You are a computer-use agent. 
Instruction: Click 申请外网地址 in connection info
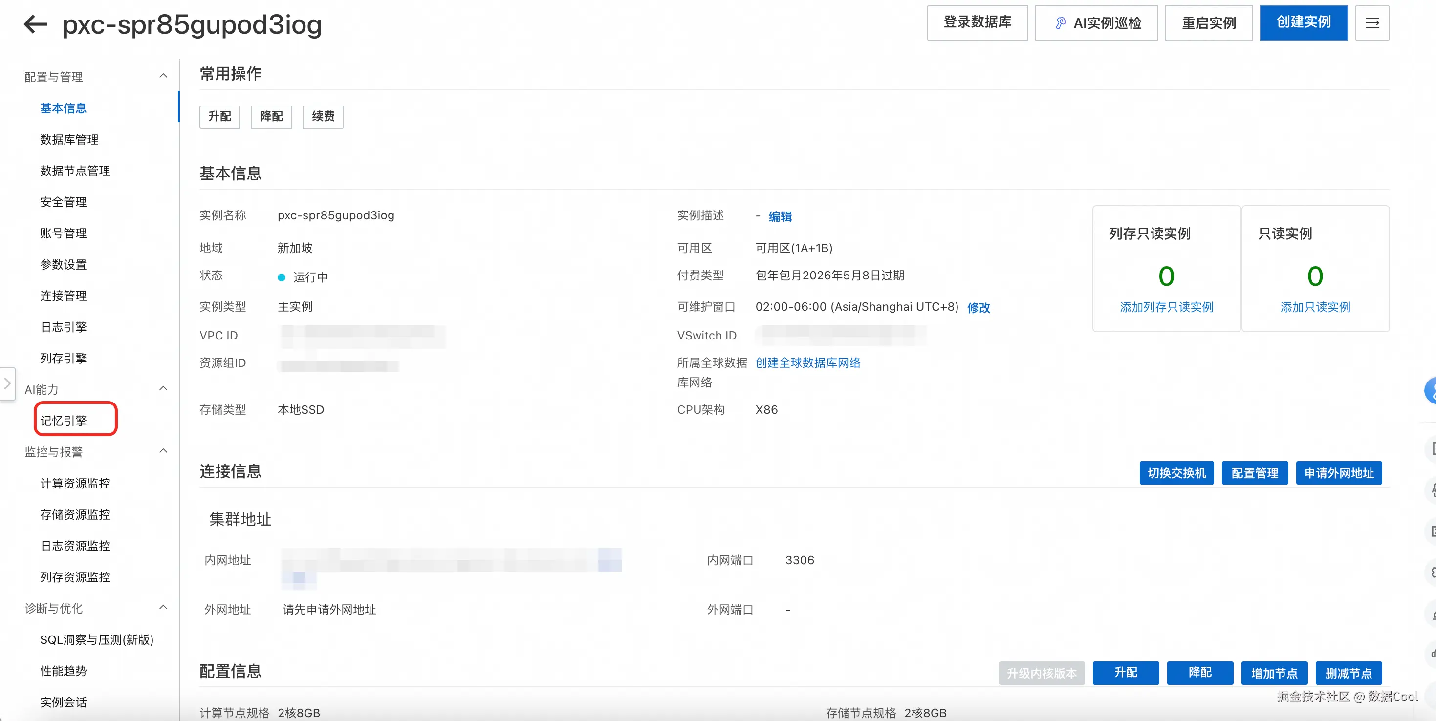[x=1339, y=472]
